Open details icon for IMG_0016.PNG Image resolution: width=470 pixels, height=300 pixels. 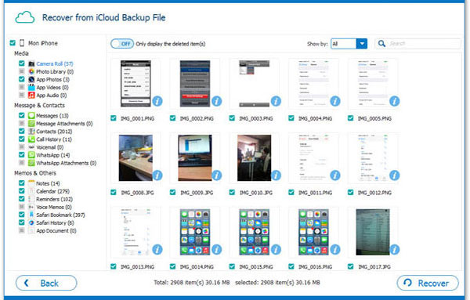pos(335,249)
